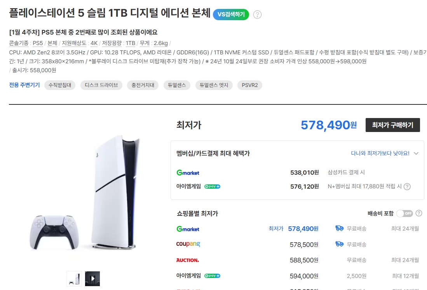This screenshot has width=427, height=290.
Task: Click the Coupang logo in price list
Action: (188, 245)
